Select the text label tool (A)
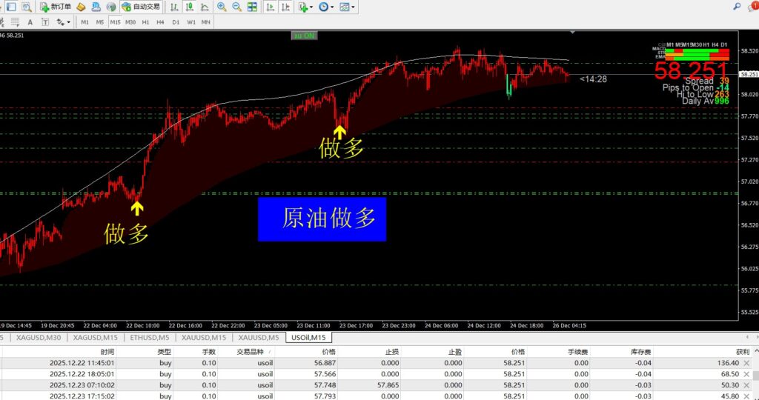The height and width of the screenshot is (400, 759). pos(30,22)
